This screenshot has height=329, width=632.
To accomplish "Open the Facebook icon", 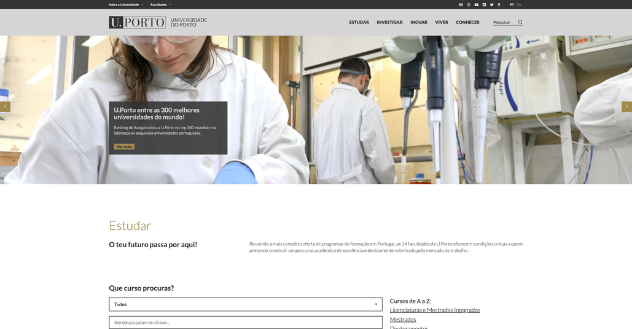I will (x=499, y=5).
